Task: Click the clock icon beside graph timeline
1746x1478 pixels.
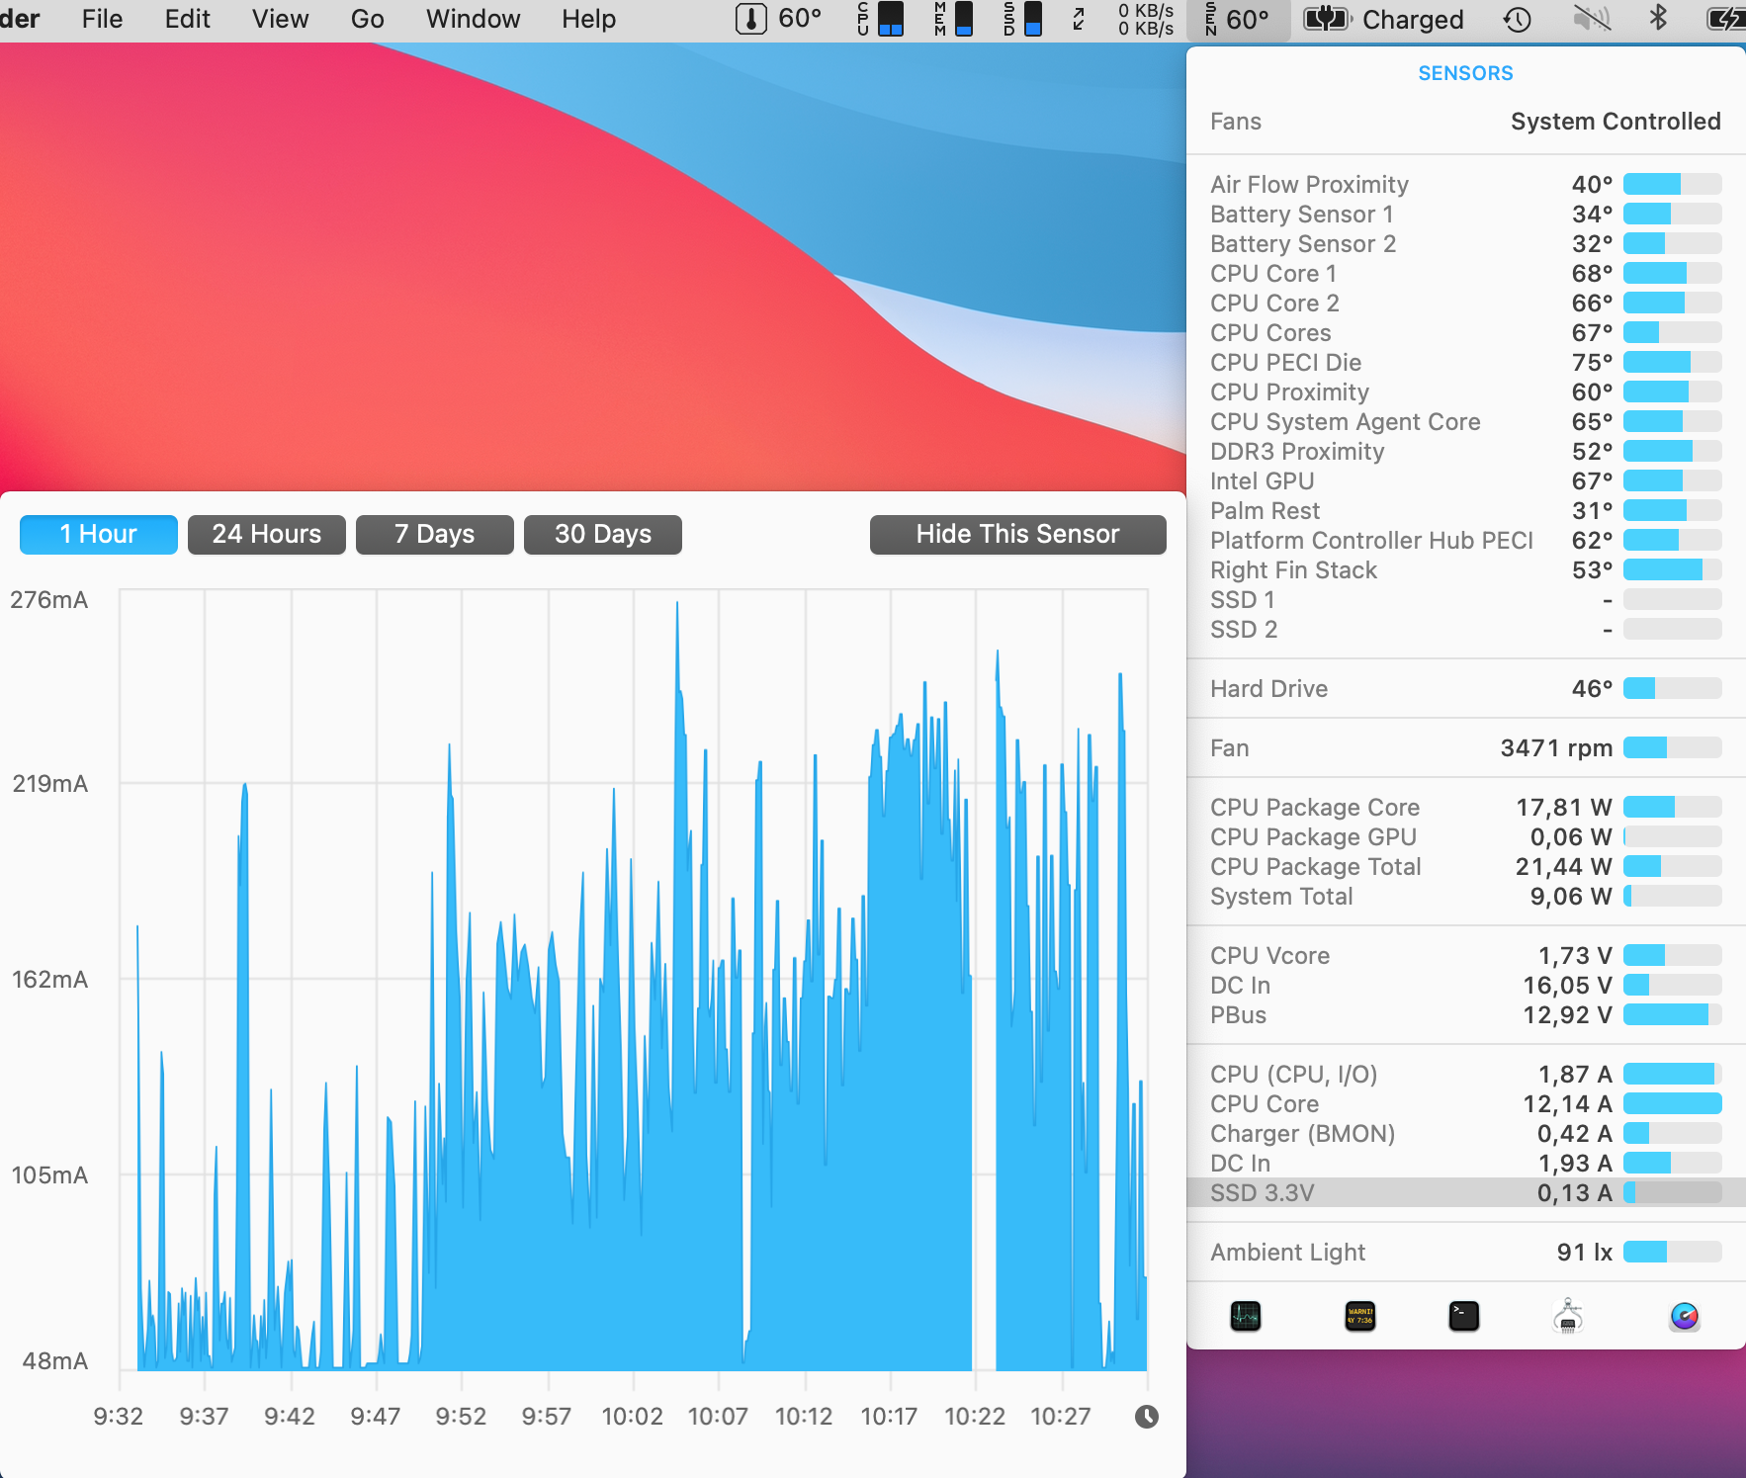Action: coord(1146,1417)
